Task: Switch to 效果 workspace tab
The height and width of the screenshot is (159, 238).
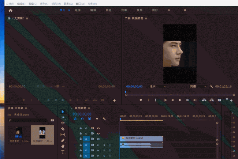Action: [124, 10]
